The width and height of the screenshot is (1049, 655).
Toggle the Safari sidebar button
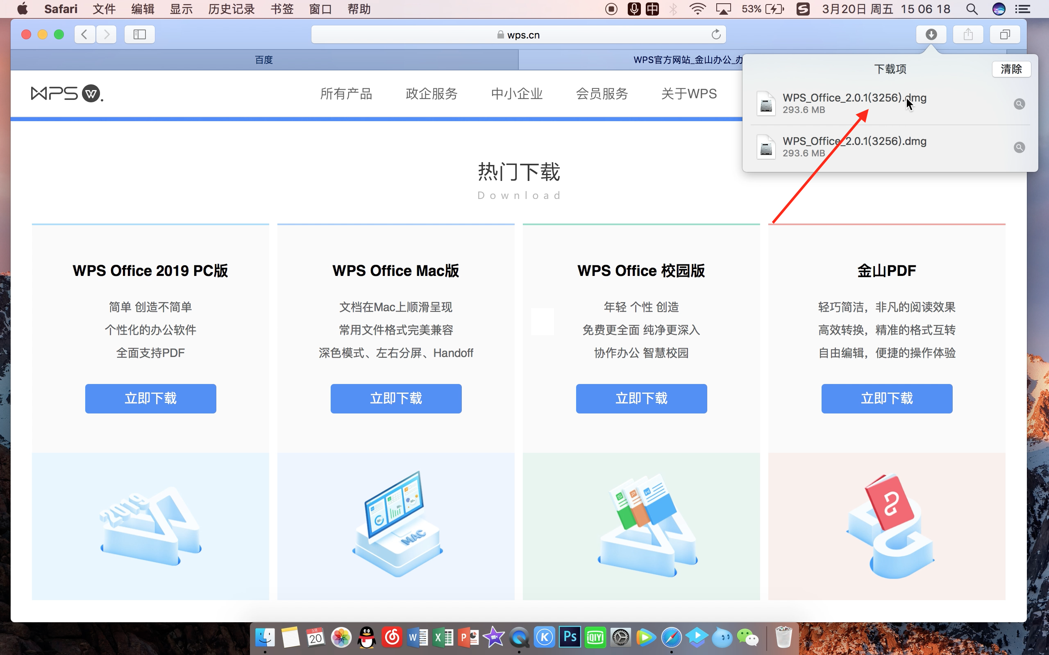(x=140, y=34)
